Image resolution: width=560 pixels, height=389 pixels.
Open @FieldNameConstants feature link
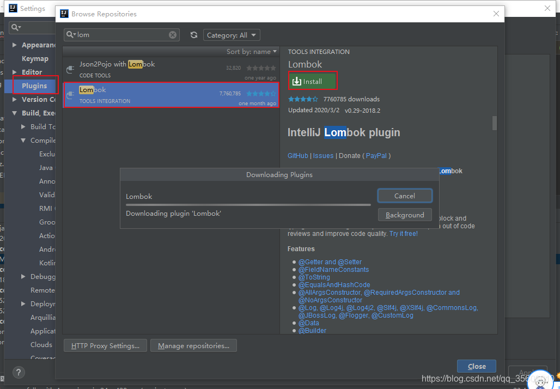(333, 269)
